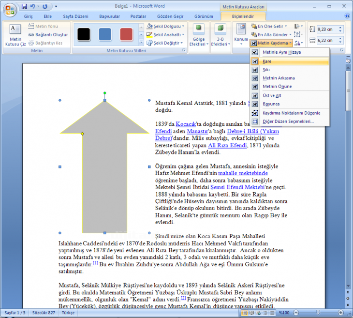Select Kaydırma Noktalarını Düzenle

tap(290, 113)
